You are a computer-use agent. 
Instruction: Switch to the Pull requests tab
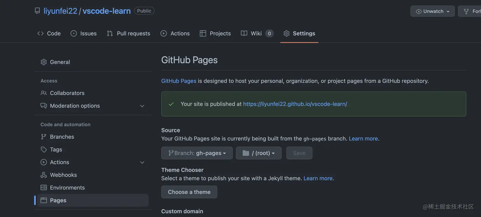pyautogui.click(x=129, y=33)
